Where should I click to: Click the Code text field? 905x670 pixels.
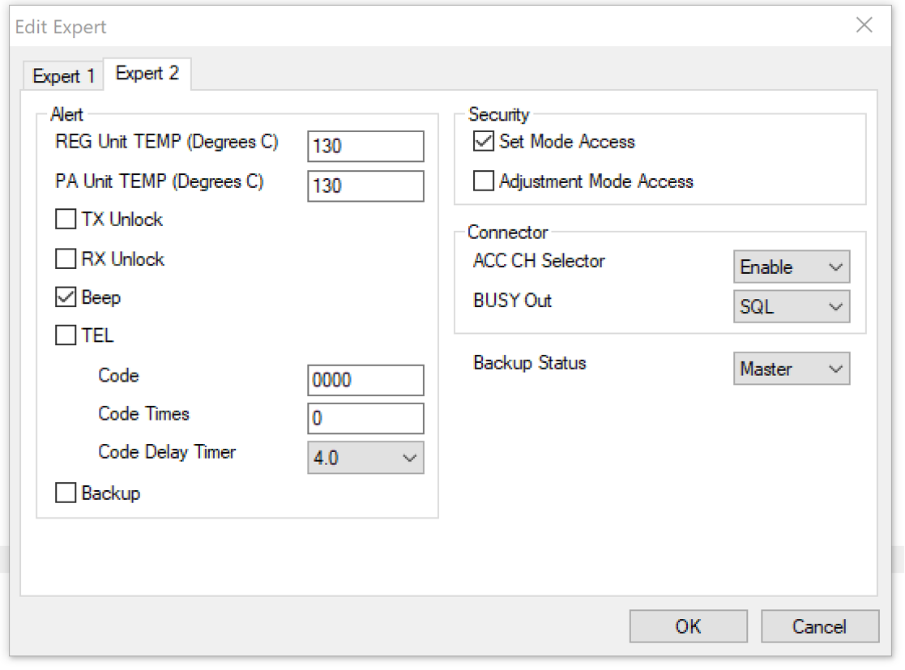[x=365, y=380]
